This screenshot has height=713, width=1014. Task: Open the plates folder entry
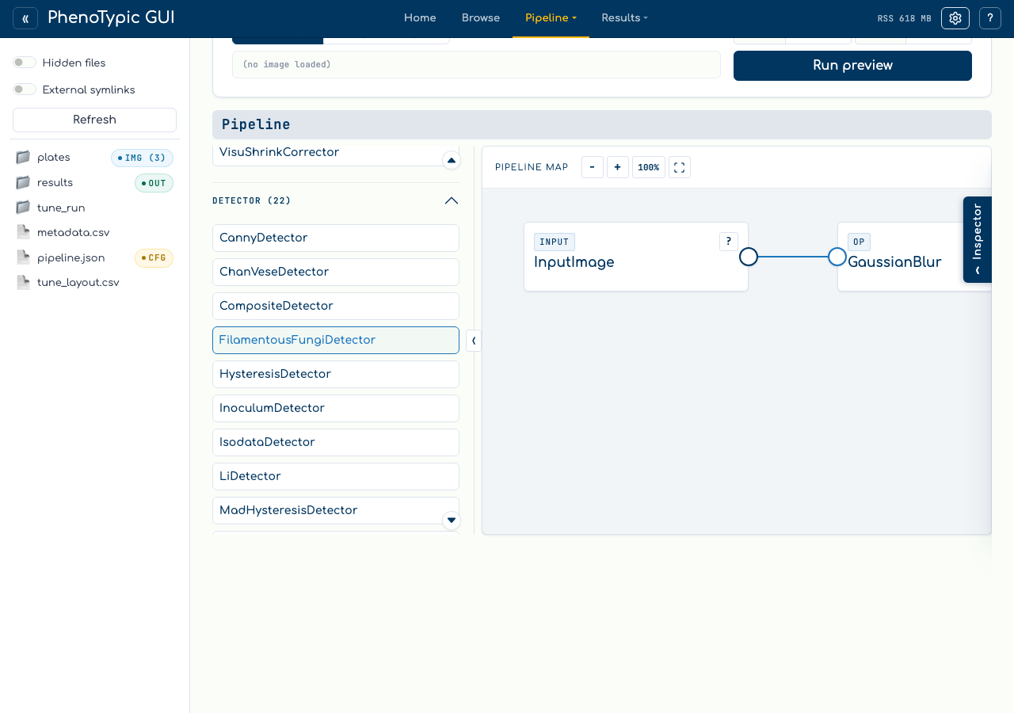click(x=94, y=158)
